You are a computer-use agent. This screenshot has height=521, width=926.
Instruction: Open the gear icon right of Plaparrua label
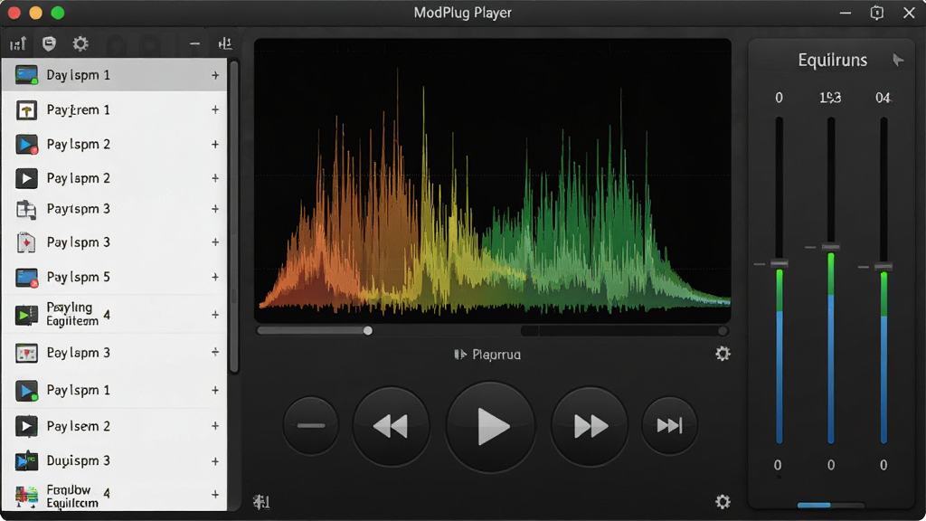pos(723,354)
